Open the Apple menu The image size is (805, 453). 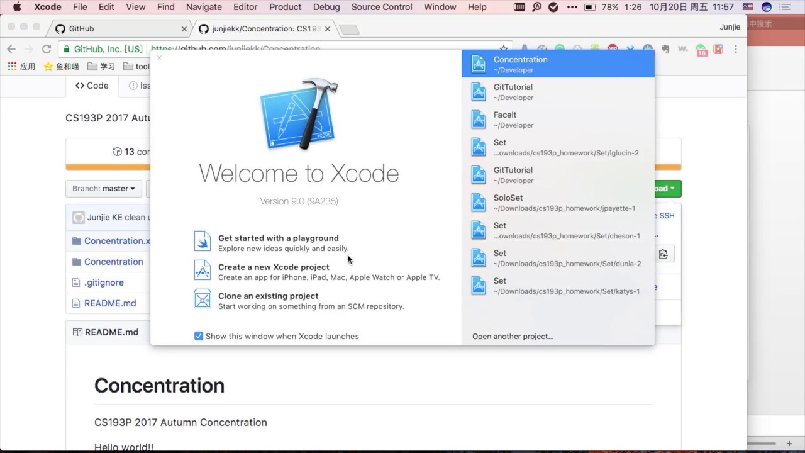coord(17,7)
